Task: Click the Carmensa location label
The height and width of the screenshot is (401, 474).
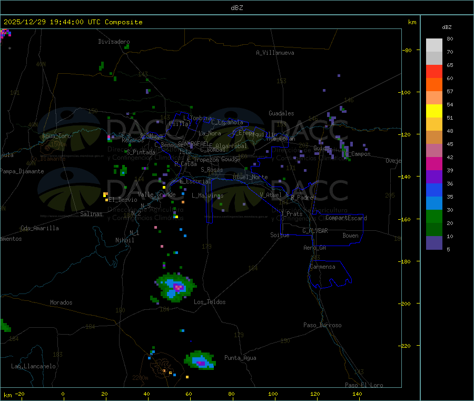Action: pyautogui.click(x=322, y=267)
